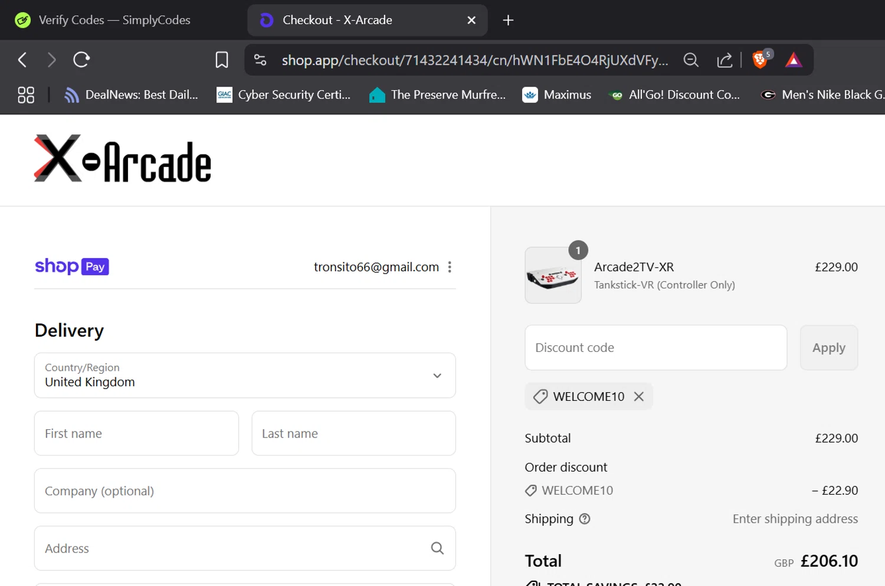The image size is (885, 586).
Task: Open The Preserve Murfre... bookmark
Action: point(437,95)
